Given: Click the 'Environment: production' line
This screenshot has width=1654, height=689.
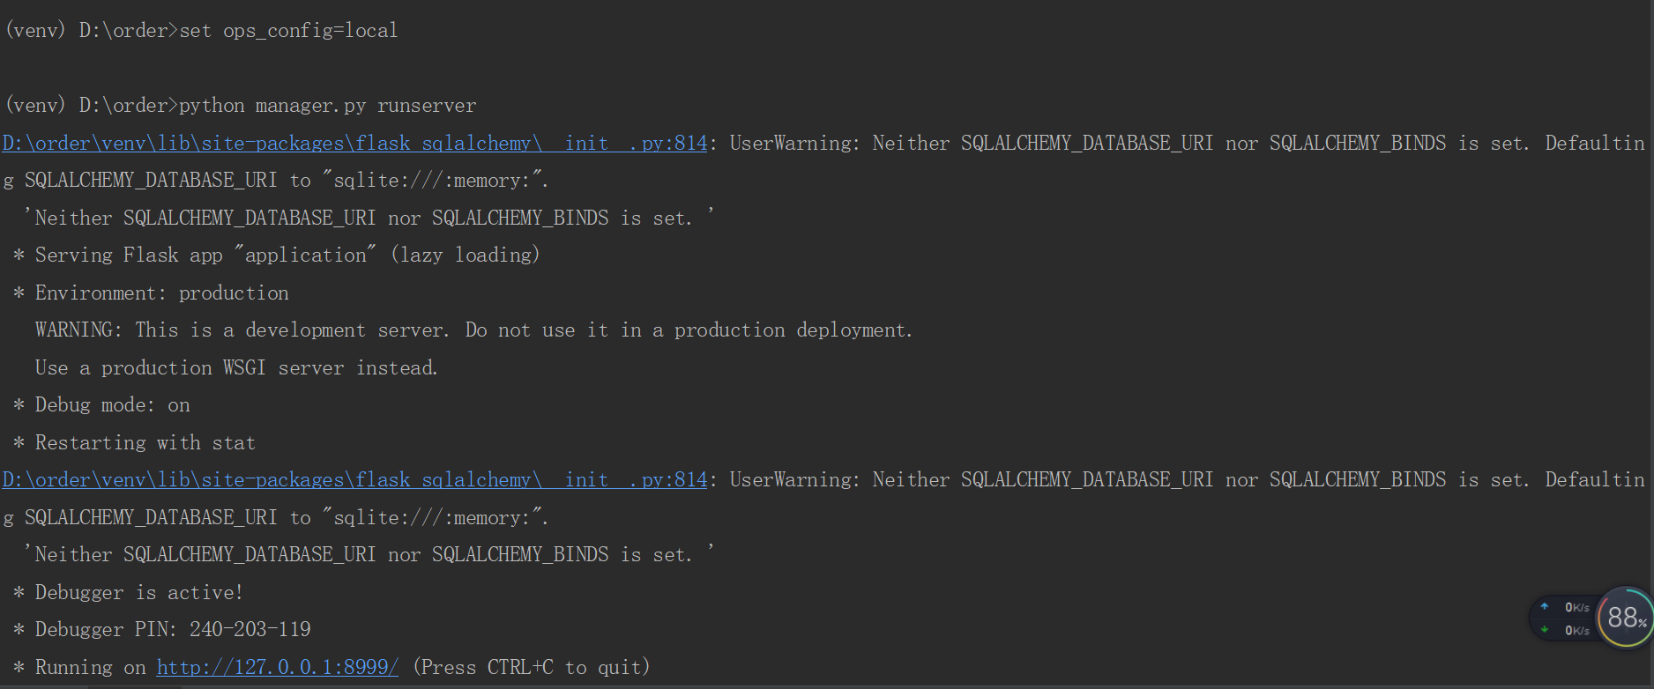Looking at the screenshot, I should [161, 293].
